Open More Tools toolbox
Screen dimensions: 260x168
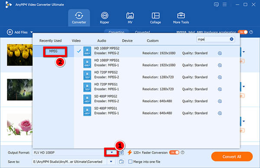click(181, 18)
